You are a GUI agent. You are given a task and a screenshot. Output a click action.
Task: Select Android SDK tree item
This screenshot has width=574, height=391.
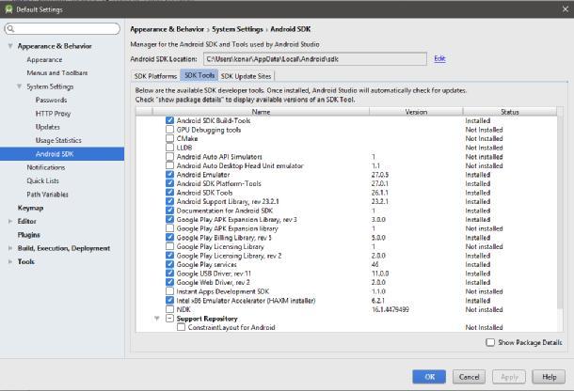coord(62,154)
